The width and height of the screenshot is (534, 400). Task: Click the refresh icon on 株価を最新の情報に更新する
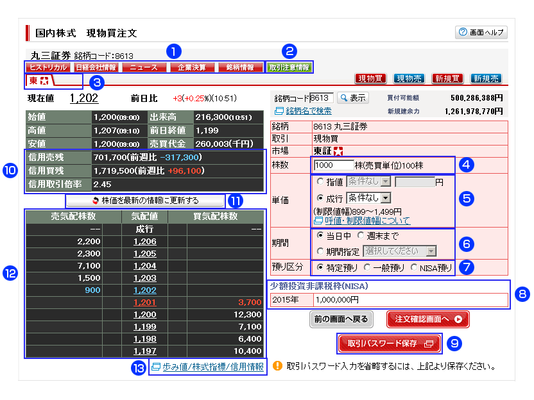(x=96, y=201)
